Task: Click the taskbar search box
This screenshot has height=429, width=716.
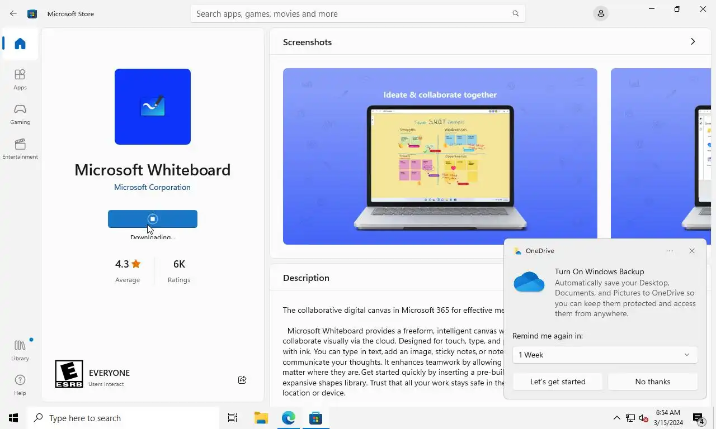Action: 123,418
